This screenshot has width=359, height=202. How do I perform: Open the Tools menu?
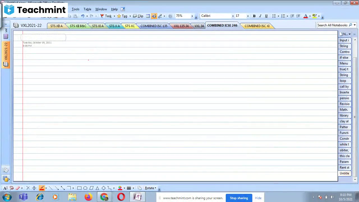[x=75, y=9]
